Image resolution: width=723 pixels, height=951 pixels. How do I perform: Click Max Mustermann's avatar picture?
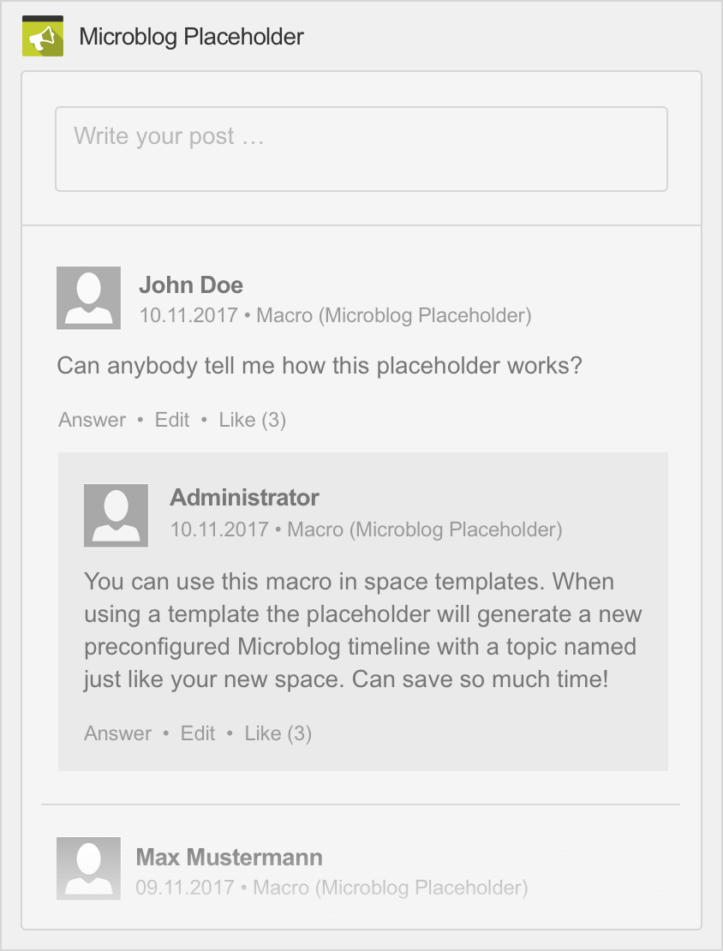pos(88,868)
